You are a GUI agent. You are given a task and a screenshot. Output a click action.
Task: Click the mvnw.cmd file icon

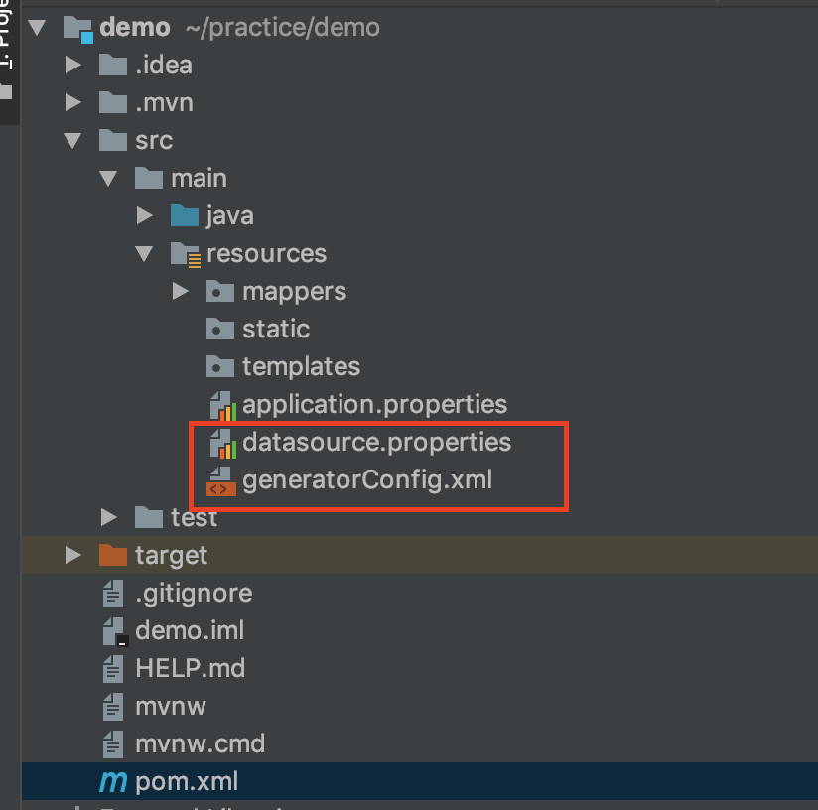click(x=113, y=744)
